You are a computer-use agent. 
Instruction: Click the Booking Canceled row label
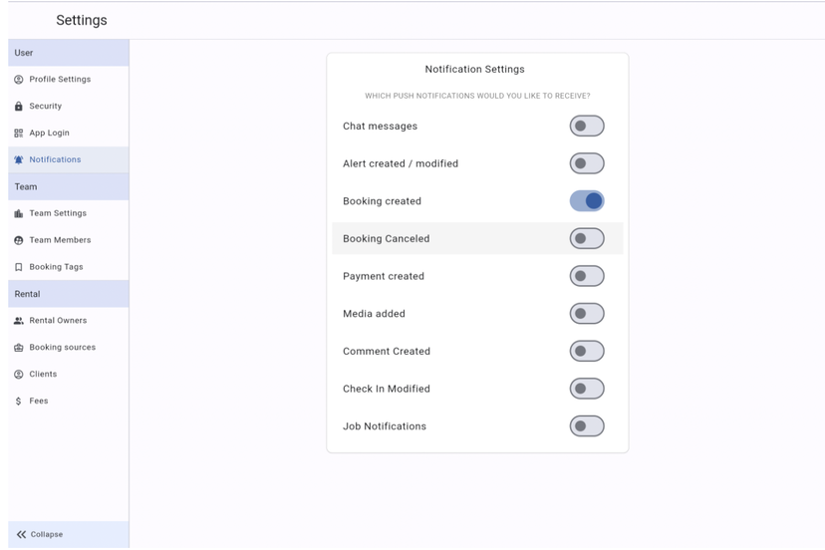[x=387, y=239]
